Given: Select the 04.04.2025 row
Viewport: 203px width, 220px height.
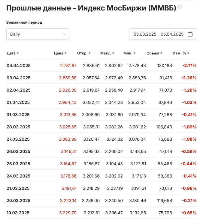Looking at the screenshot, I should [101, 65].
